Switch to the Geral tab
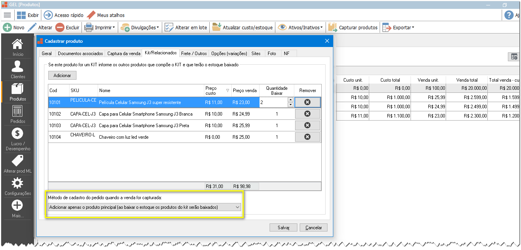The height and width of the screenshot is (250, 521). tap(47, 54)
